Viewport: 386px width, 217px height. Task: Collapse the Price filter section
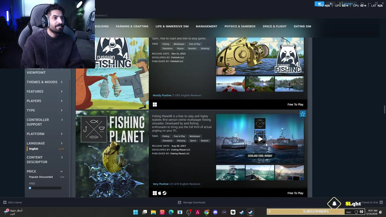coord(45,171)
